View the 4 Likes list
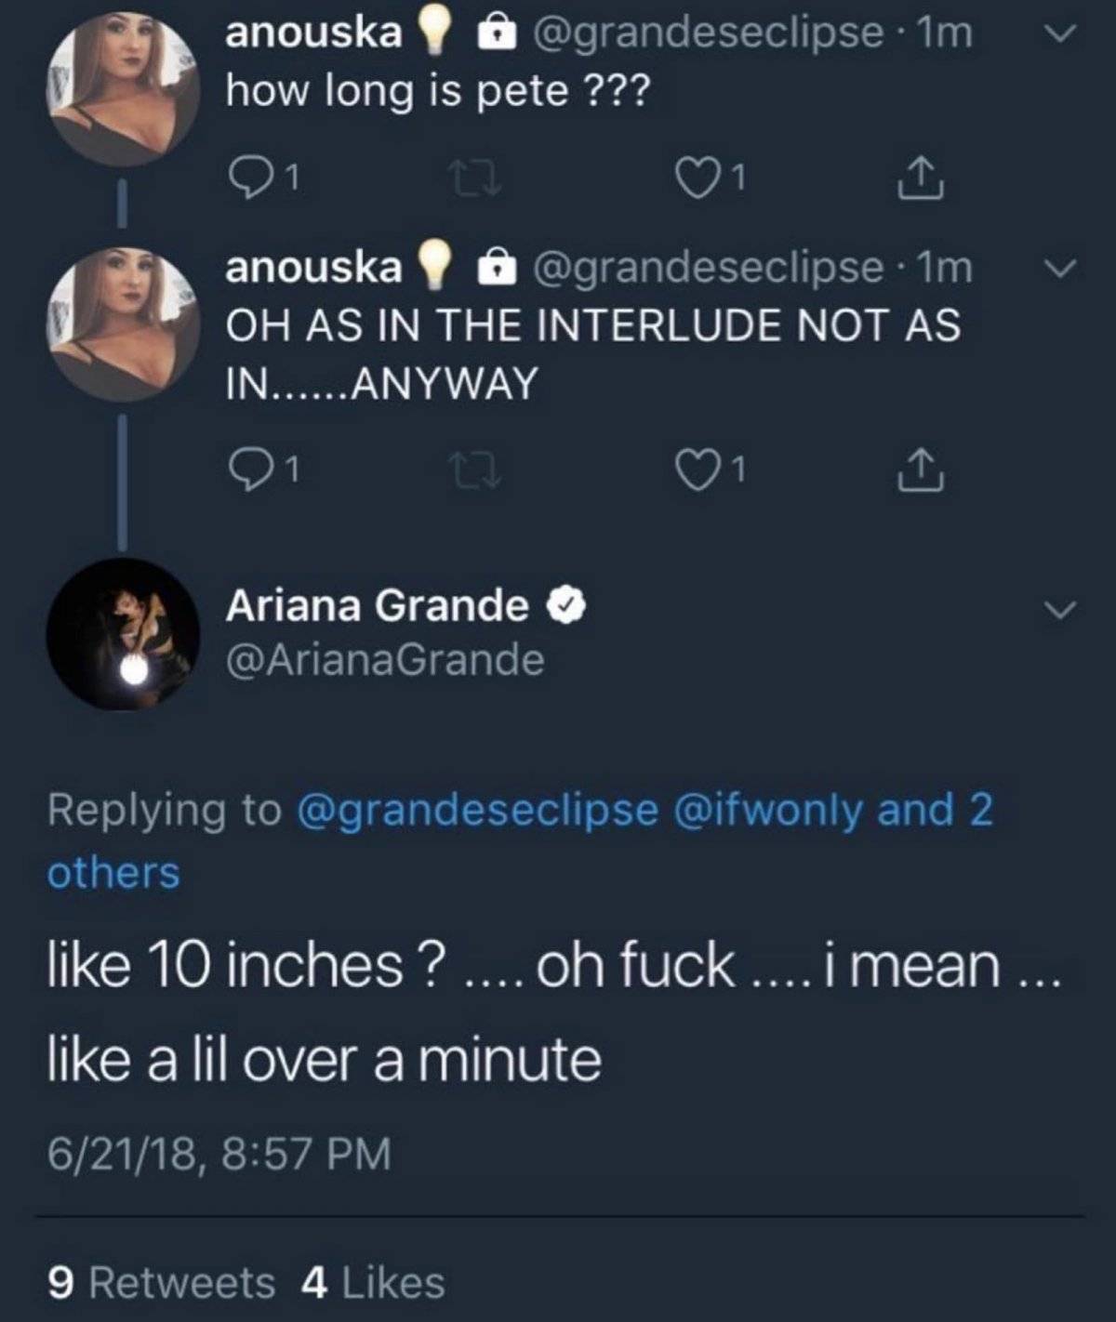Screen dimensions: 1116x1322 click(x=372, y=1283)
